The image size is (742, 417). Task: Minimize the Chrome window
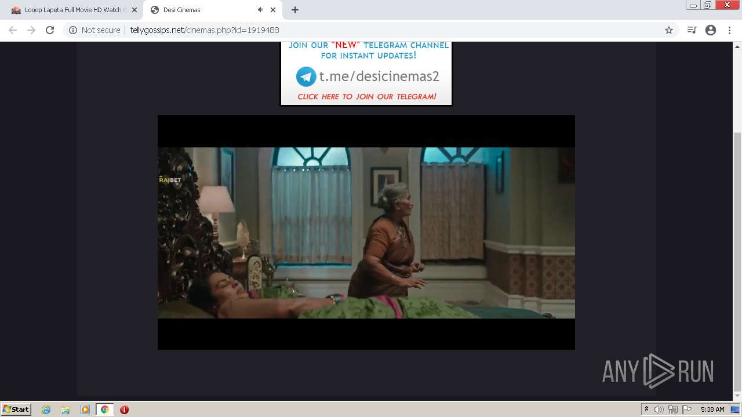coord(693,5)
